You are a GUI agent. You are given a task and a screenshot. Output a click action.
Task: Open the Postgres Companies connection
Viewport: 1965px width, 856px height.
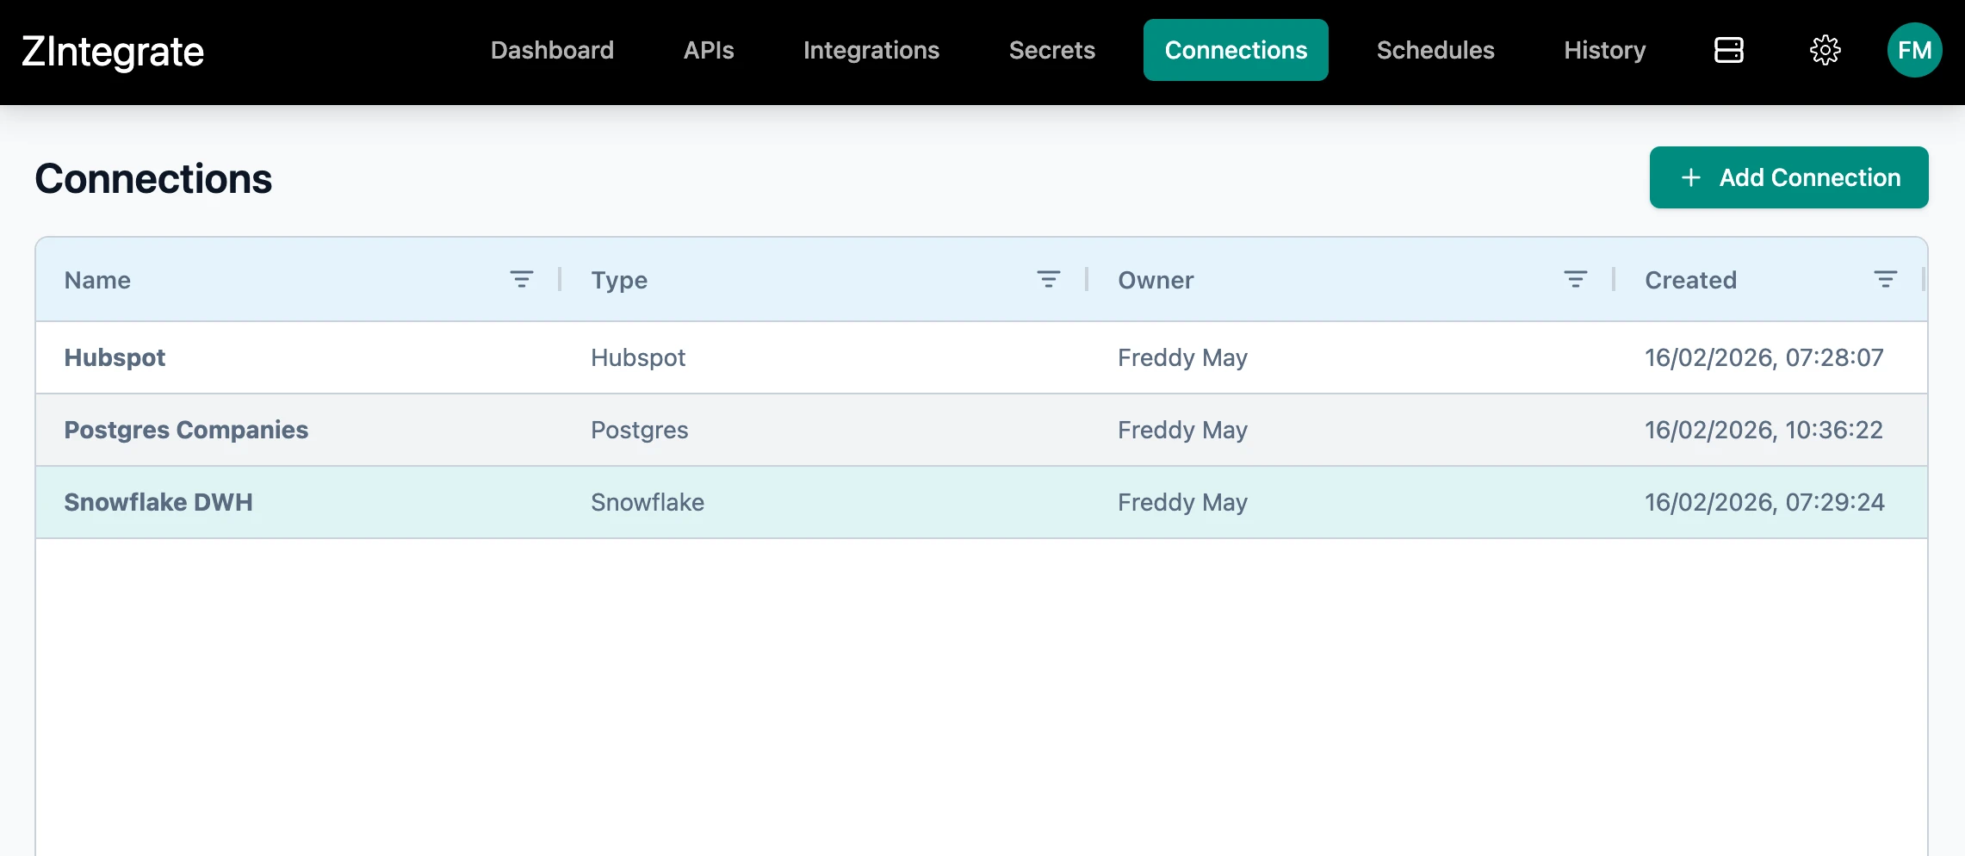[x=186, y=430]
